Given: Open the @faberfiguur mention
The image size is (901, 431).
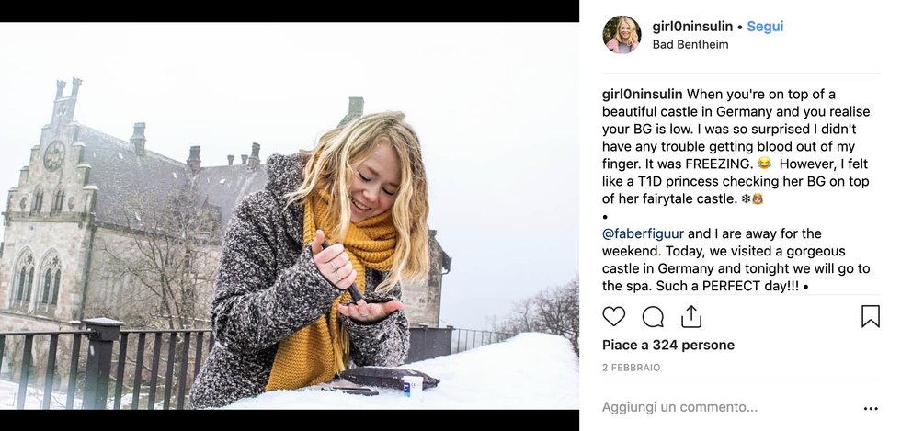Looking at the screenshot, I should click(643, 233).
